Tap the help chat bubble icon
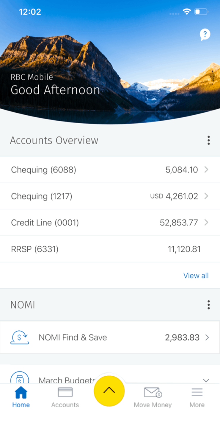220x429 pixels. click(x=205, y=35)
